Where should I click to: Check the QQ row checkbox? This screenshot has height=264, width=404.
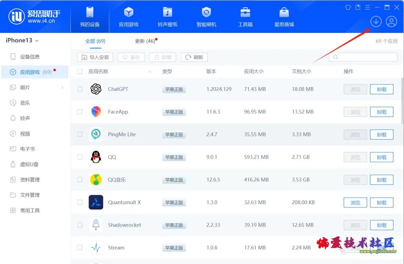point(80,157)
